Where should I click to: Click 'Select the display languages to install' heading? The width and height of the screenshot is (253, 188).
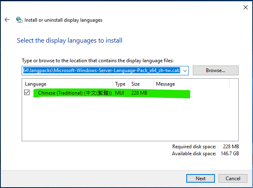click(70, 41)
